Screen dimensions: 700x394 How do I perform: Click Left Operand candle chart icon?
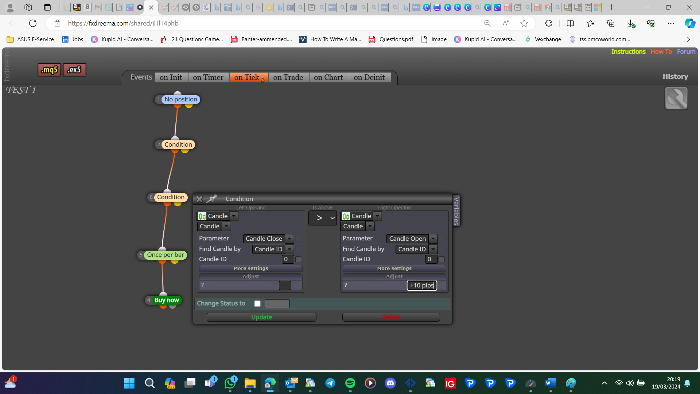coord(202,216)
